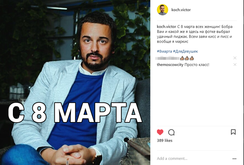Screen dimensions: 244x165
Task: Open the comment speech bubble icon
Action: 171,132
